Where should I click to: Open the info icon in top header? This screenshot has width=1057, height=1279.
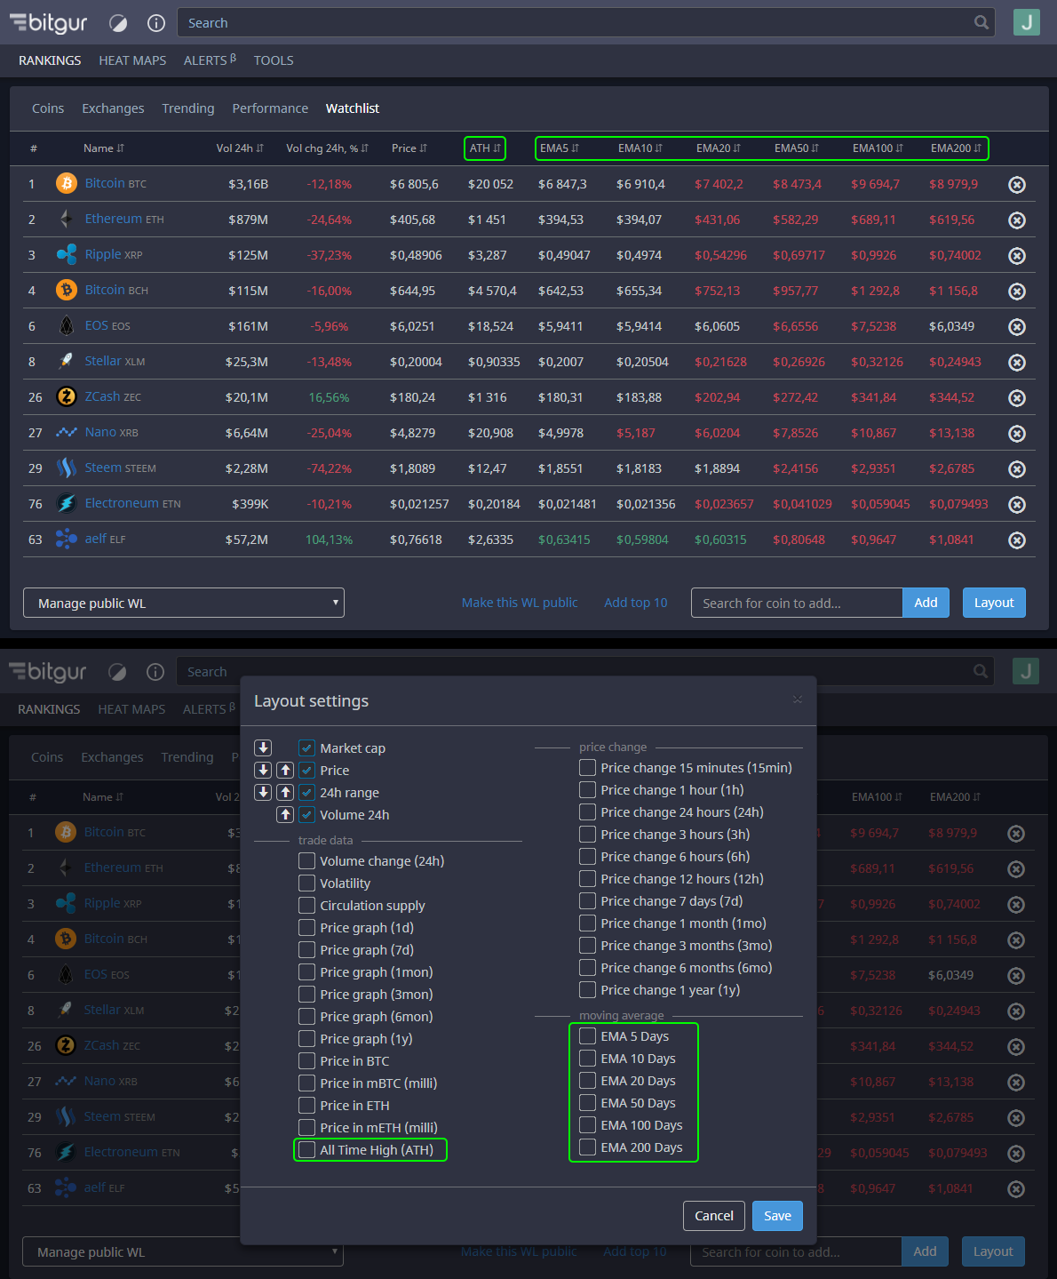[156, 23]
